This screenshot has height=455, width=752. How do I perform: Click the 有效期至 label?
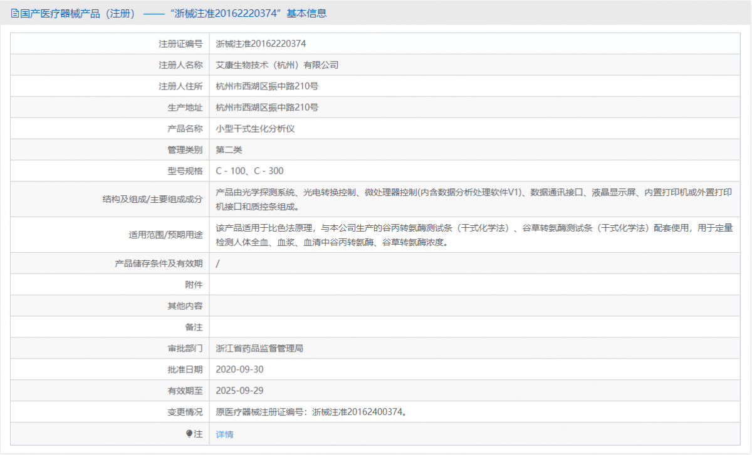[x=185, y=391]
